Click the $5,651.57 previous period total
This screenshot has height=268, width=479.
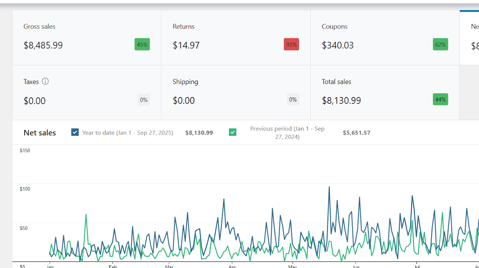pyautogui.click(x=356, y=133)
